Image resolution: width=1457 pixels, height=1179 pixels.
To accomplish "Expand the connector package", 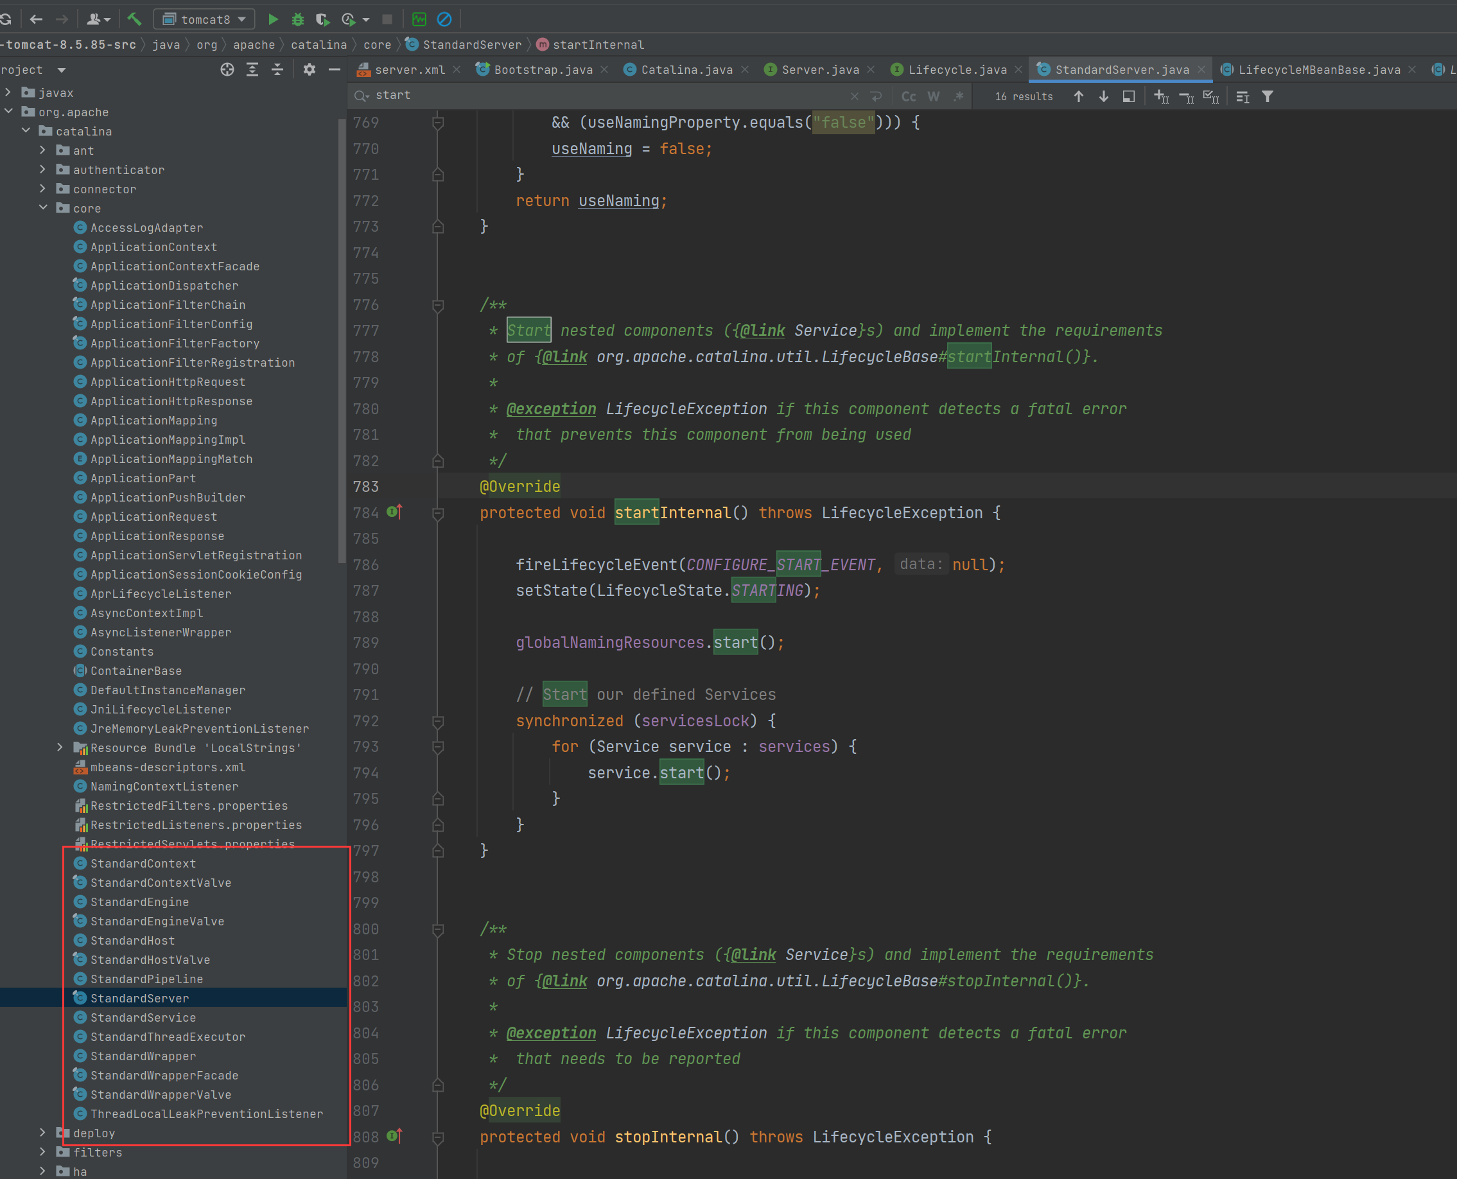I will click(43, 188).
